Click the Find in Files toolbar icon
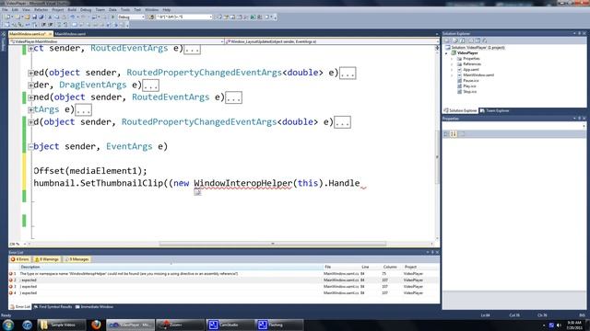590x331 pixels. [x=151, y=17]
